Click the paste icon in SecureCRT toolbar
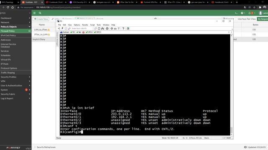The width and height of the screenshot is (268, 150). pyautogui.click(x=99, y=28)
